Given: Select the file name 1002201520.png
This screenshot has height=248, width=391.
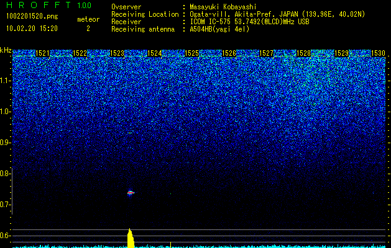Looking at the screenshot, I should point(32,16).
